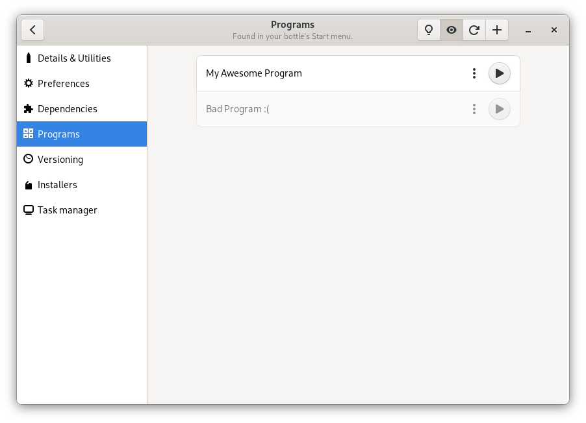The image size is (586, 423).
Task: Click the lightbulb icon in the header
Action: [428, 30]
